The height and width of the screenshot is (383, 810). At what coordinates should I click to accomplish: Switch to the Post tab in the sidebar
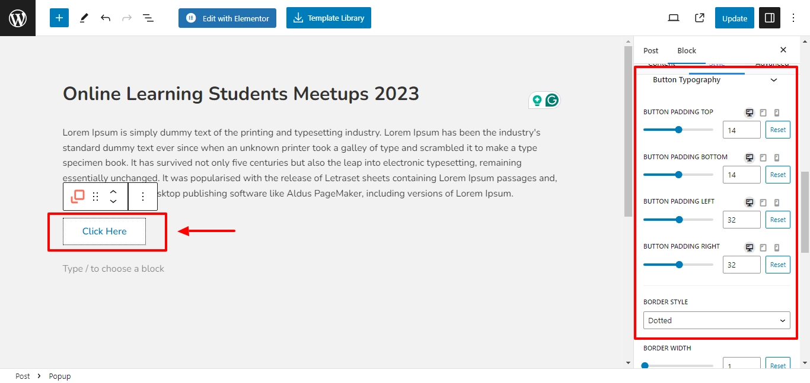tap(651, 50)
